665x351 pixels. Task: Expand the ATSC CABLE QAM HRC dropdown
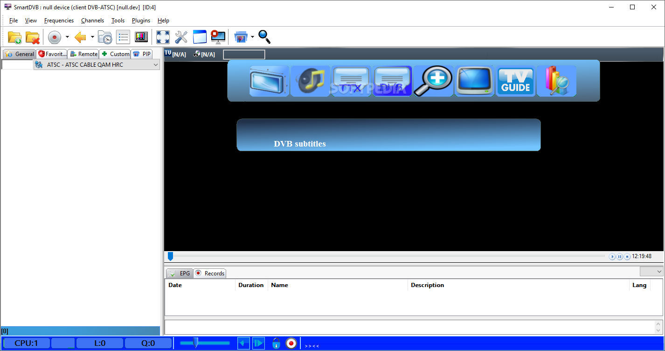tap(156, 65)
